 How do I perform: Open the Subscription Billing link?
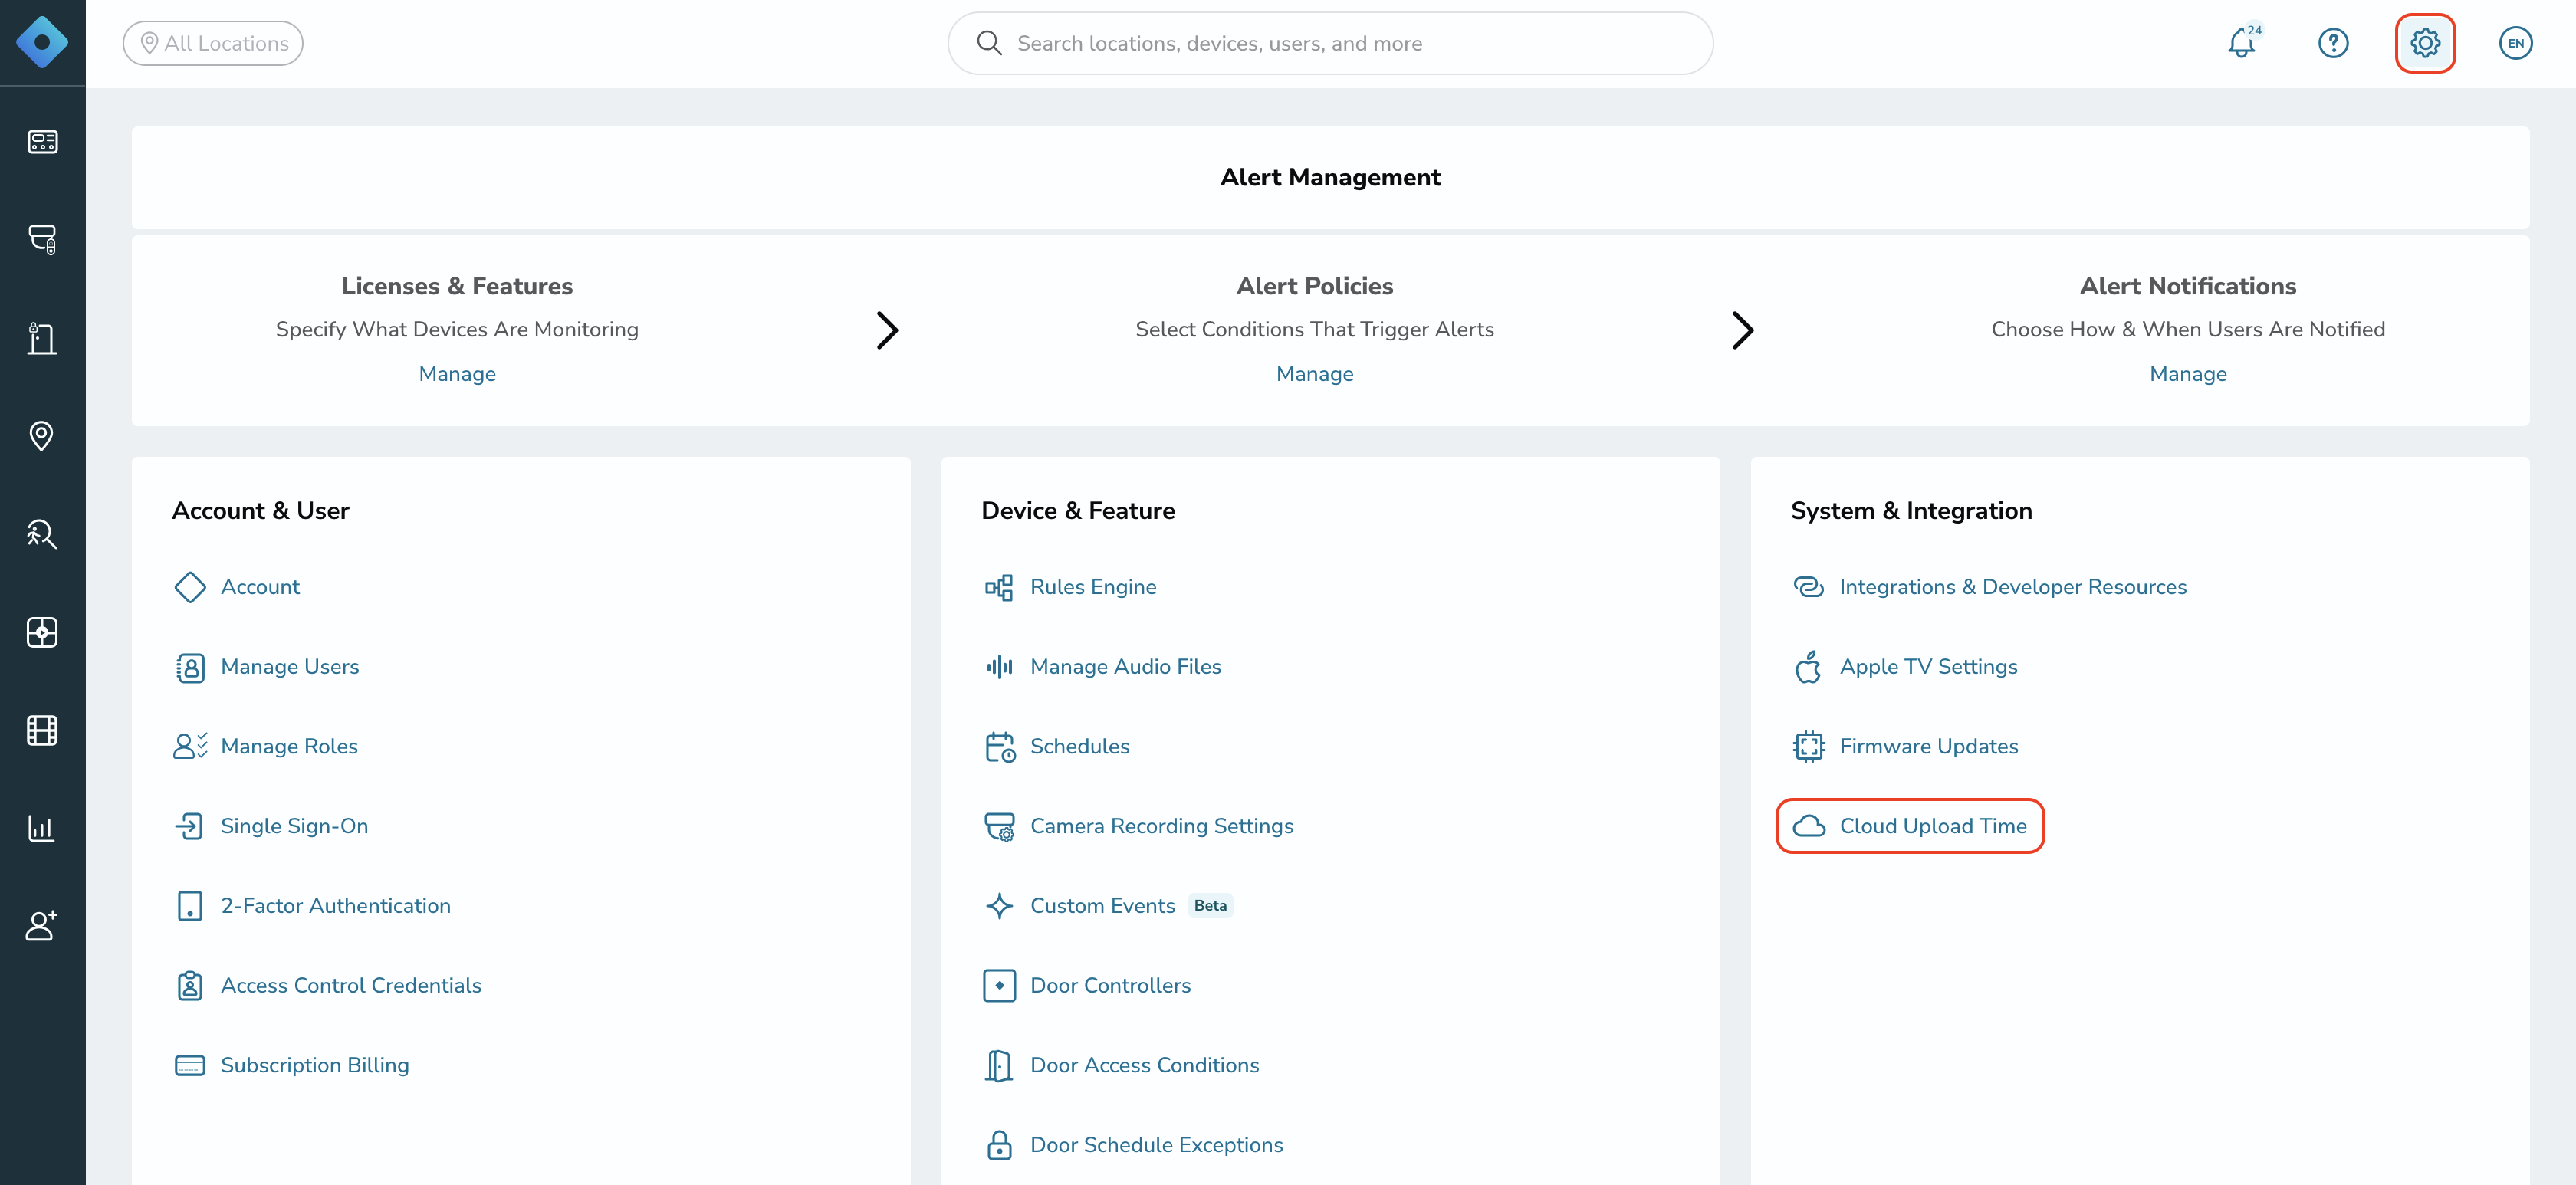pyautogui.click(x=314, y=1065)
